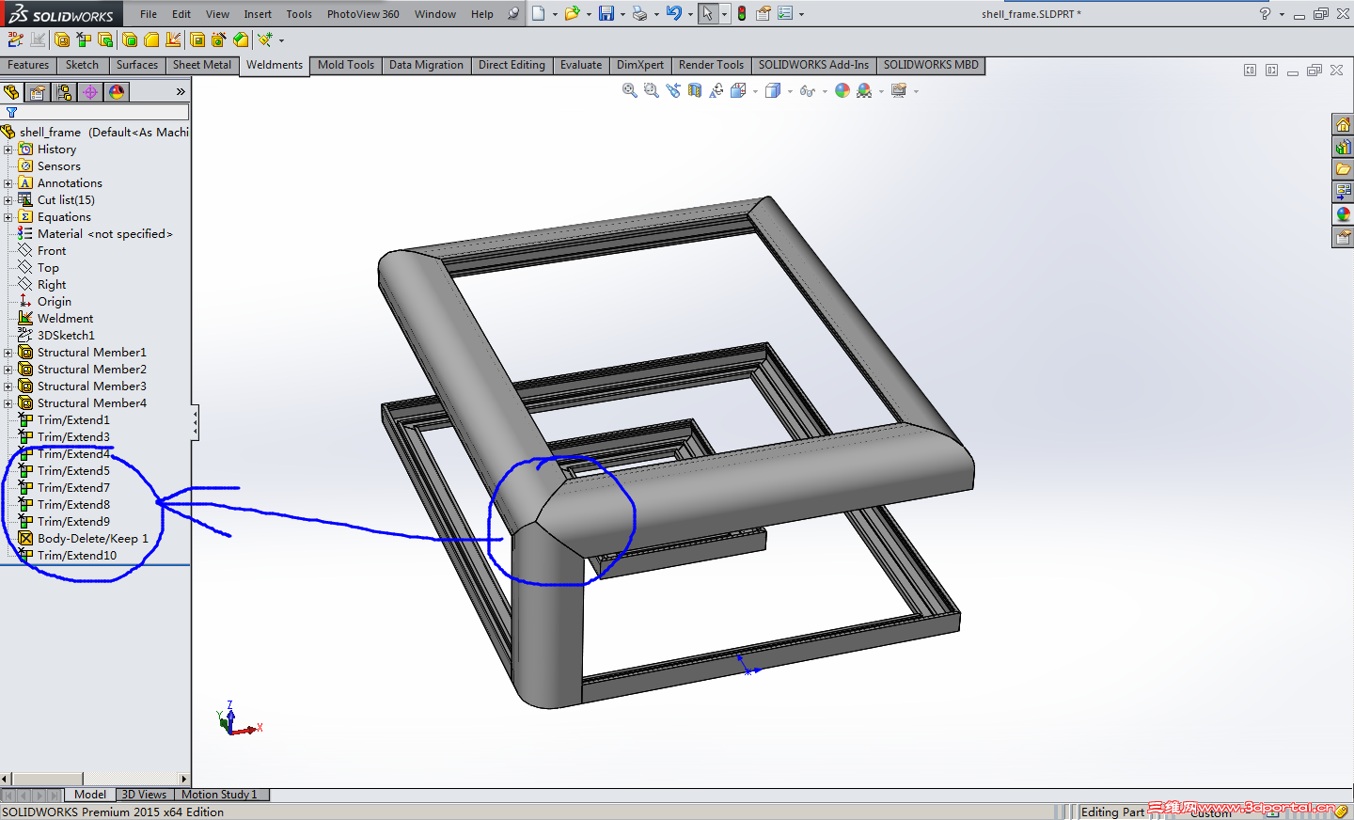Click the Undo icon

click(x=674, y=14)
